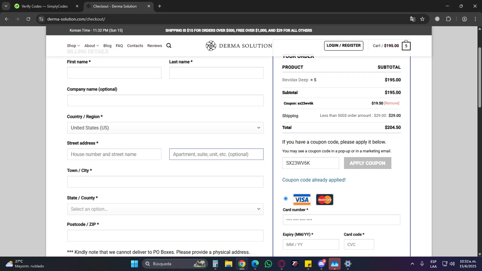The image size is (482, 271).
Task: Open the Chrome profile icon
Action: pyautogui.click(x=464, y=19)
